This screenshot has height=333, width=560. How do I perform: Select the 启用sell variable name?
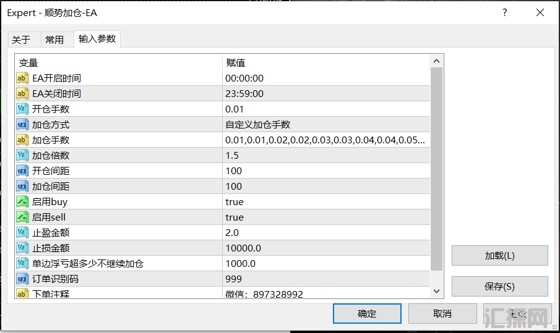pos(49,217)
